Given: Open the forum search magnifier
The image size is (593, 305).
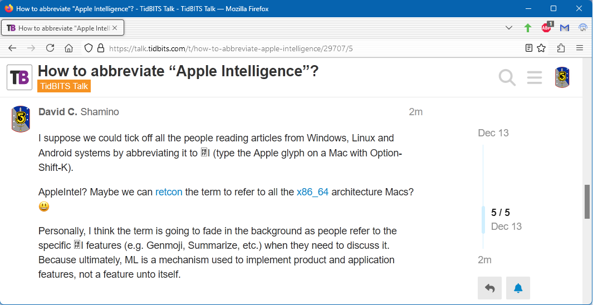Looking at the screenshot, I should point(507,77).
